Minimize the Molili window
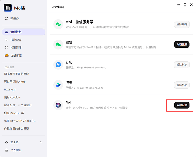 179,5
